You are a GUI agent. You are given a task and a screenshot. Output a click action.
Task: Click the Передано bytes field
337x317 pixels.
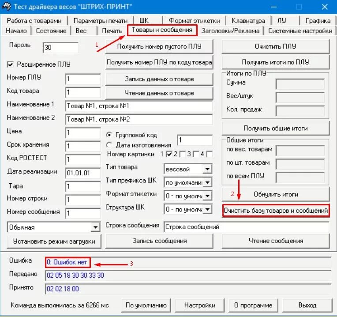click(188, 275)
